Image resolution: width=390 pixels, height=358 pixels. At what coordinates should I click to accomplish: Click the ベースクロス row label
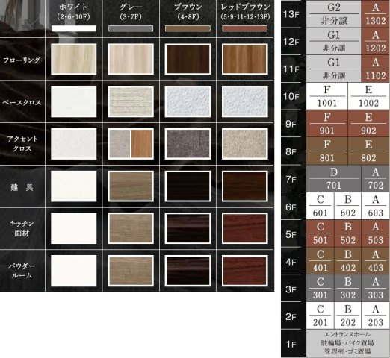22,102
